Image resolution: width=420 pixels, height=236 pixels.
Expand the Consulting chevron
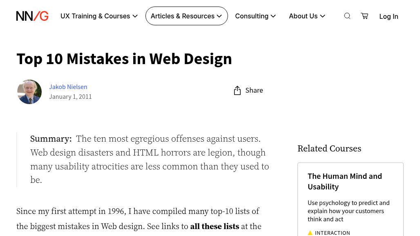coord(273,16)
